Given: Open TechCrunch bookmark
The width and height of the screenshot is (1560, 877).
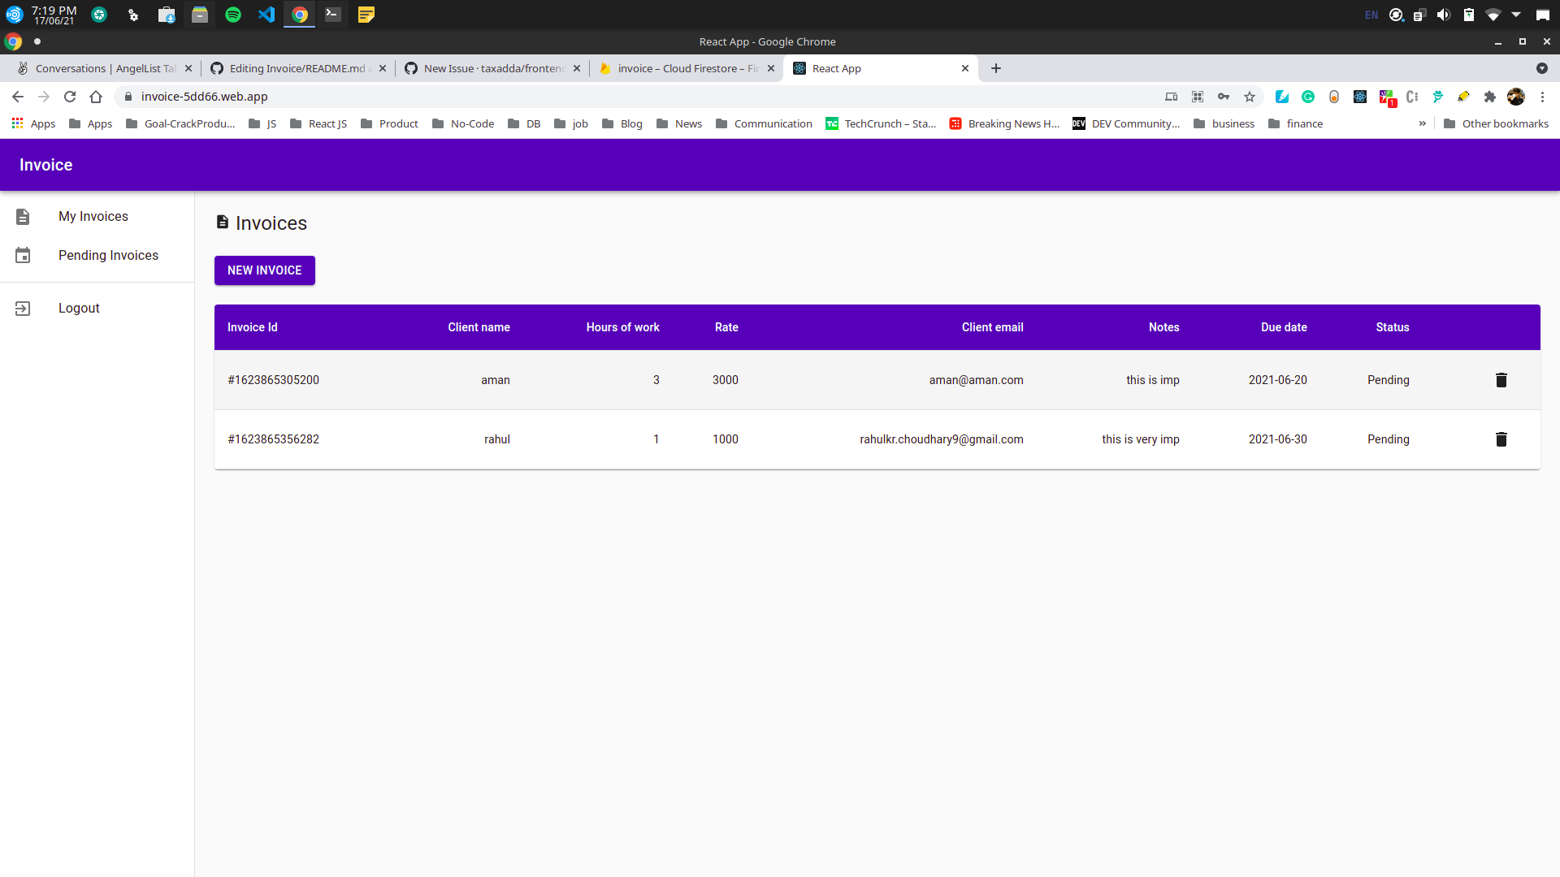Looking at the screenshot, I should 881,123.
